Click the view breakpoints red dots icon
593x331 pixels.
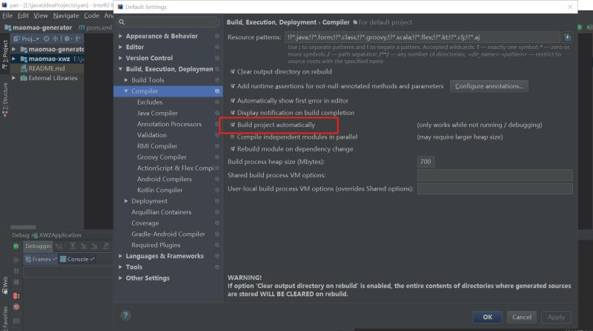pyautogui.click(x=16, y=295)
